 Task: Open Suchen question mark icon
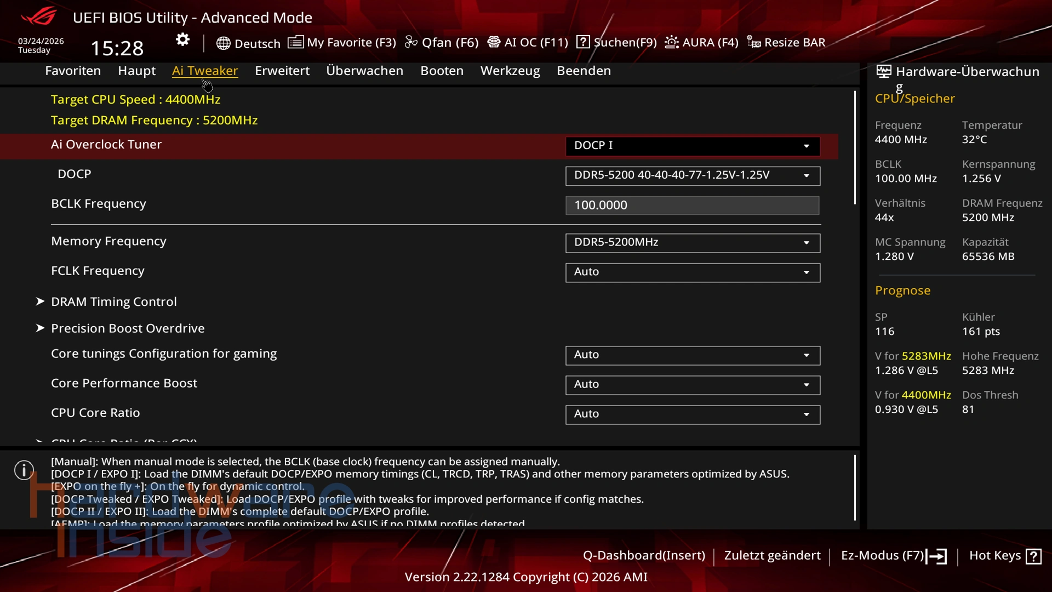(583, 42)
